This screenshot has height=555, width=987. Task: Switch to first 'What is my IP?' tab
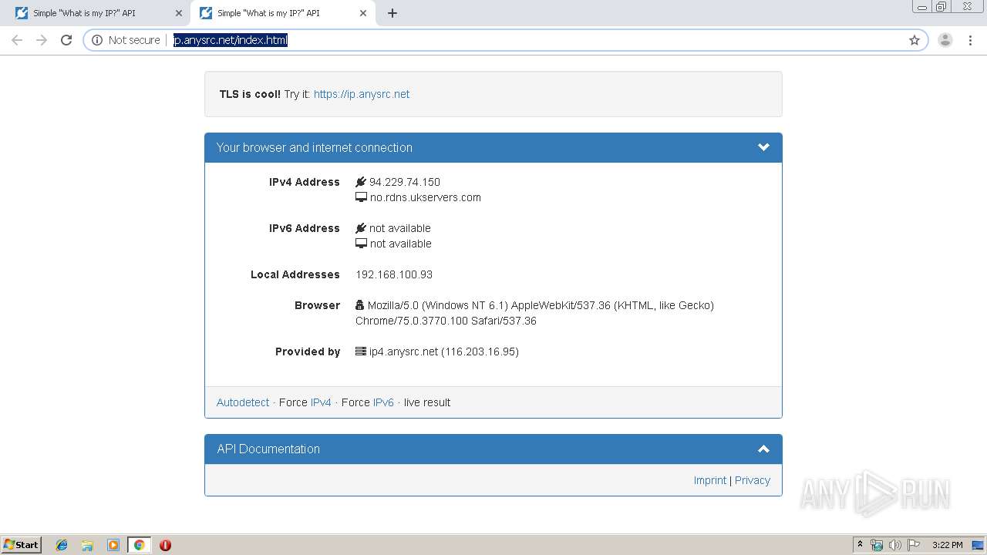pos(96,13)
